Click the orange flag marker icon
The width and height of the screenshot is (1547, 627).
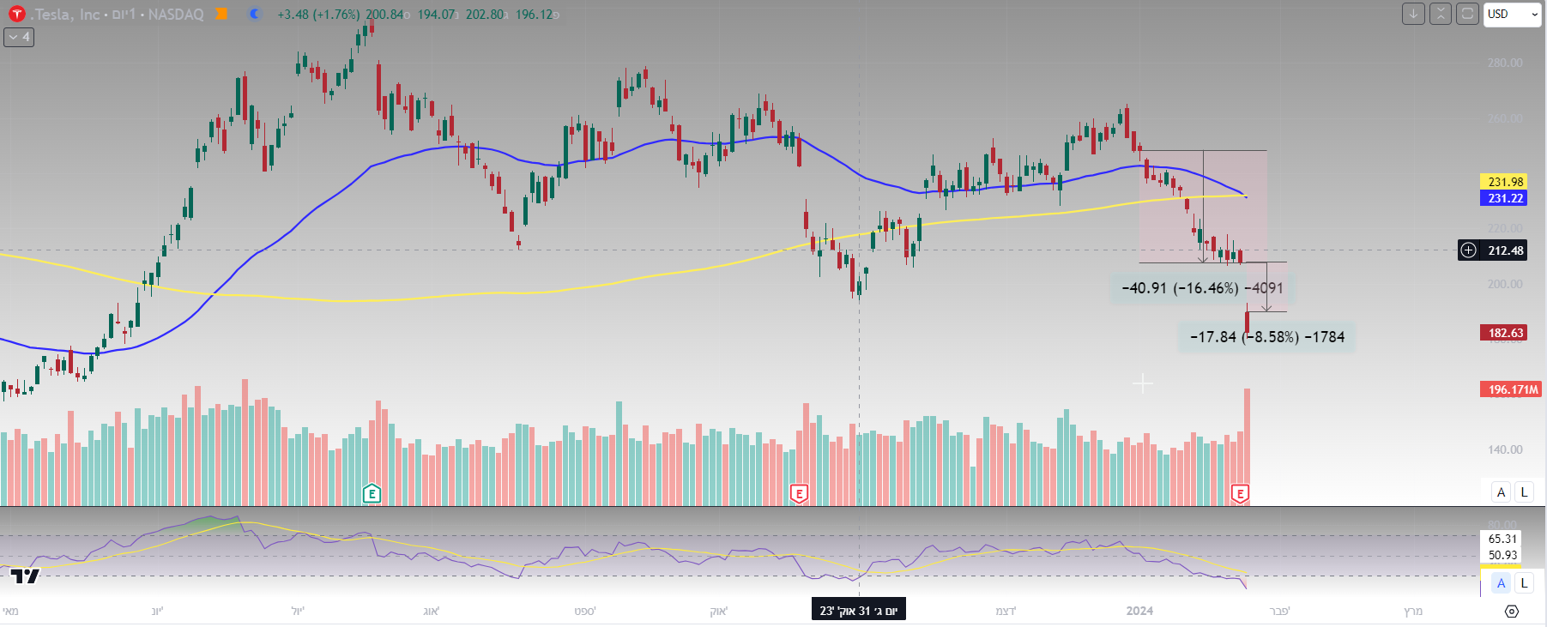pyautogui.click(x=221, y=15)
